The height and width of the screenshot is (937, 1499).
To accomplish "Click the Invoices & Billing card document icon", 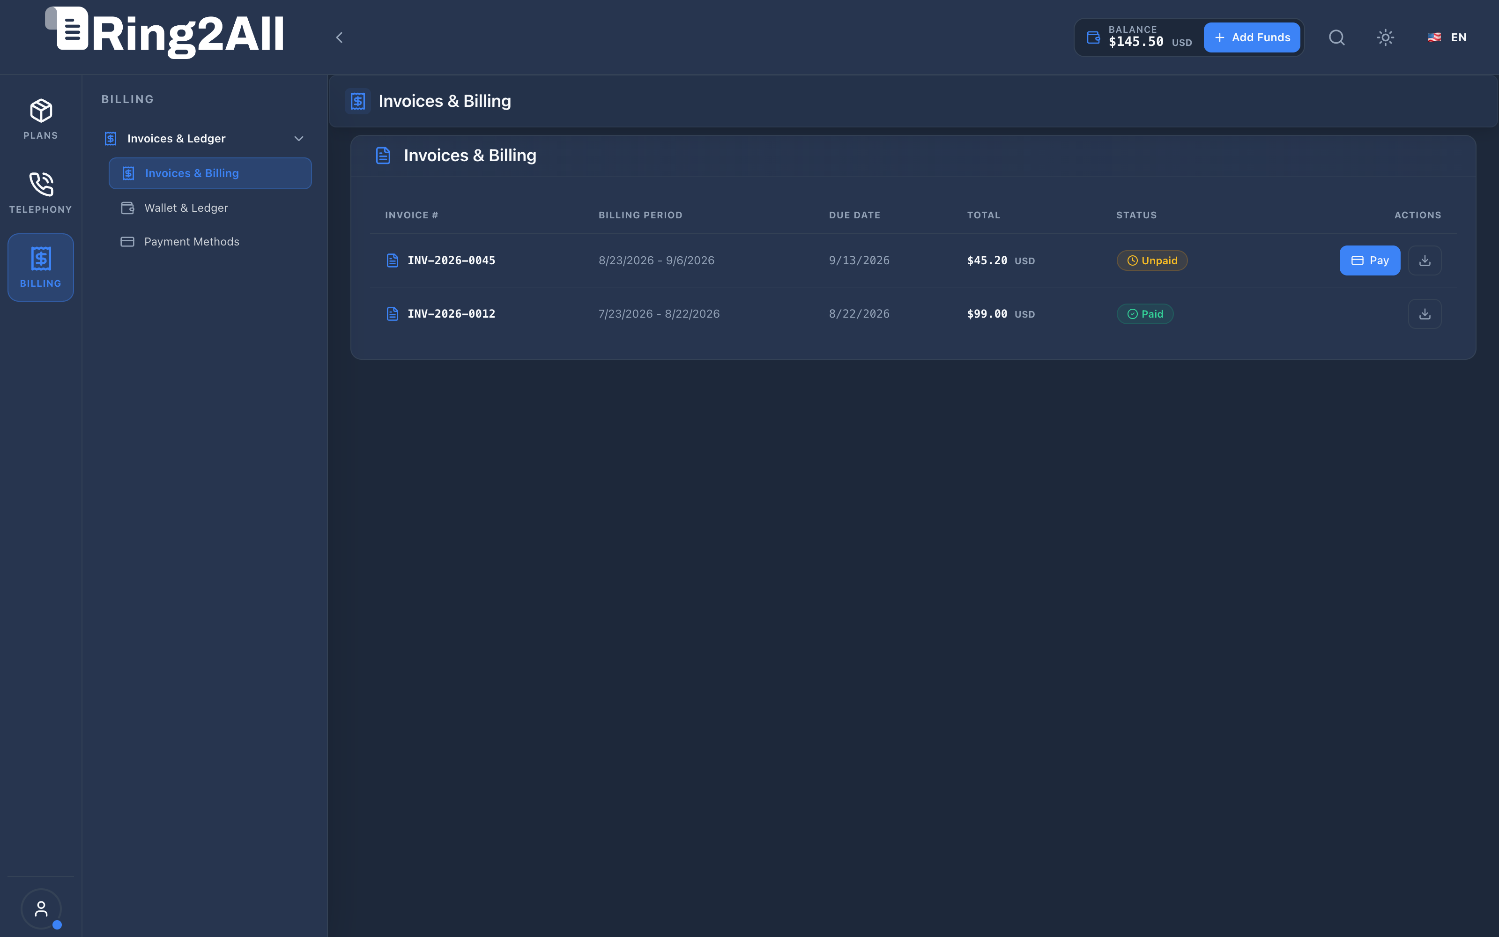I will click(x=384, y=156).
